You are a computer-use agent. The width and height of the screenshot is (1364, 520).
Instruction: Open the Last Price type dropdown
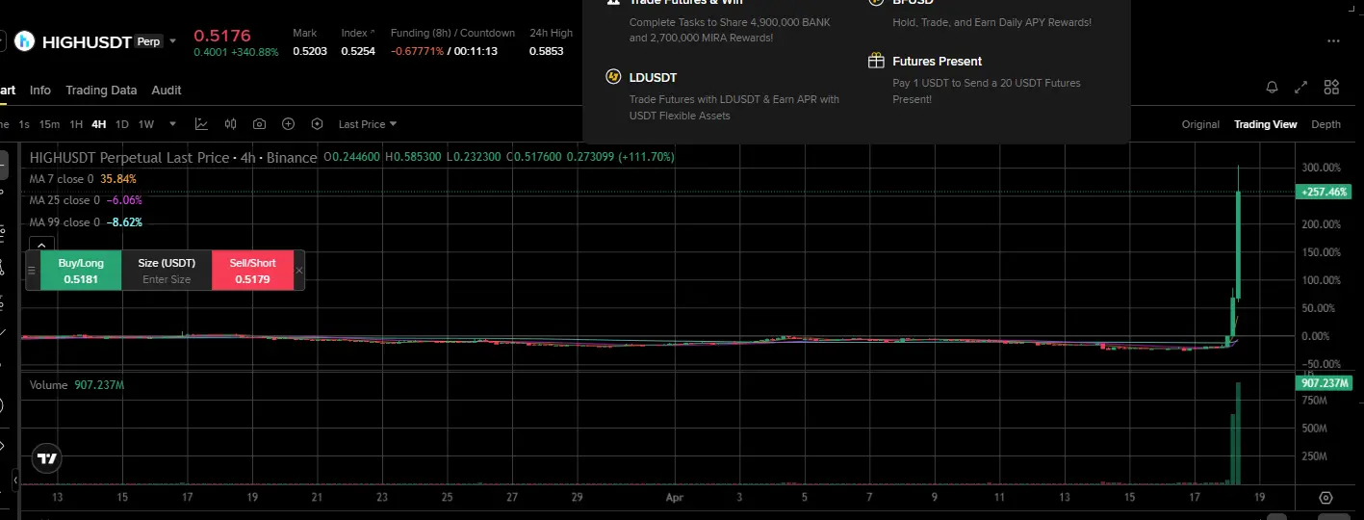tap(368, 124)
